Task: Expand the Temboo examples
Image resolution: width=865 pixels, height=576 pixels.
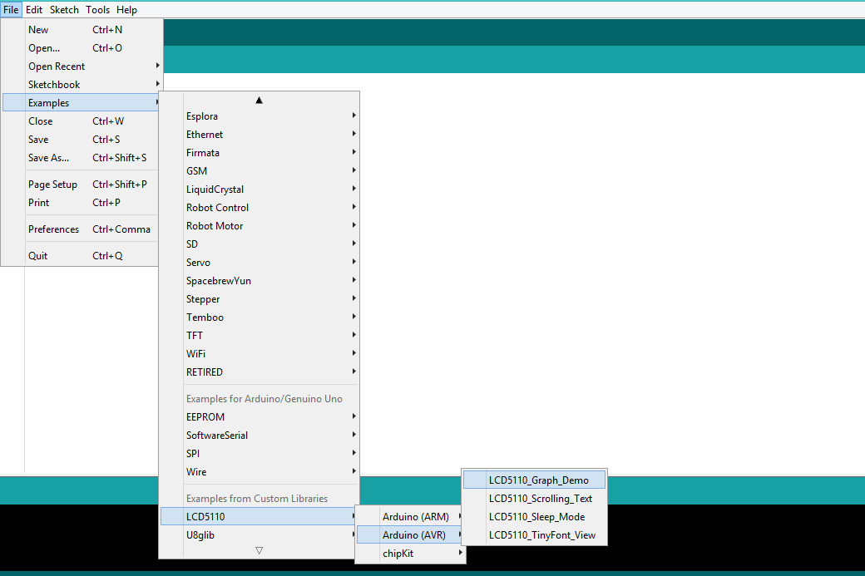Action: [259, 317]
